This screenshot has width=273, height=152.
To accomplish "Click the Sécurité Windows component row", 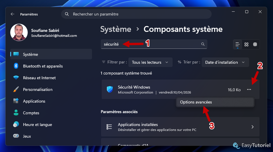I will [180, 89].
